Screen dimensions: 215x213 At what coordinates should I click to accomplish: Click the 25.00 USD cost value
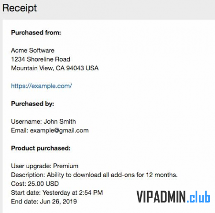(43, 184)
